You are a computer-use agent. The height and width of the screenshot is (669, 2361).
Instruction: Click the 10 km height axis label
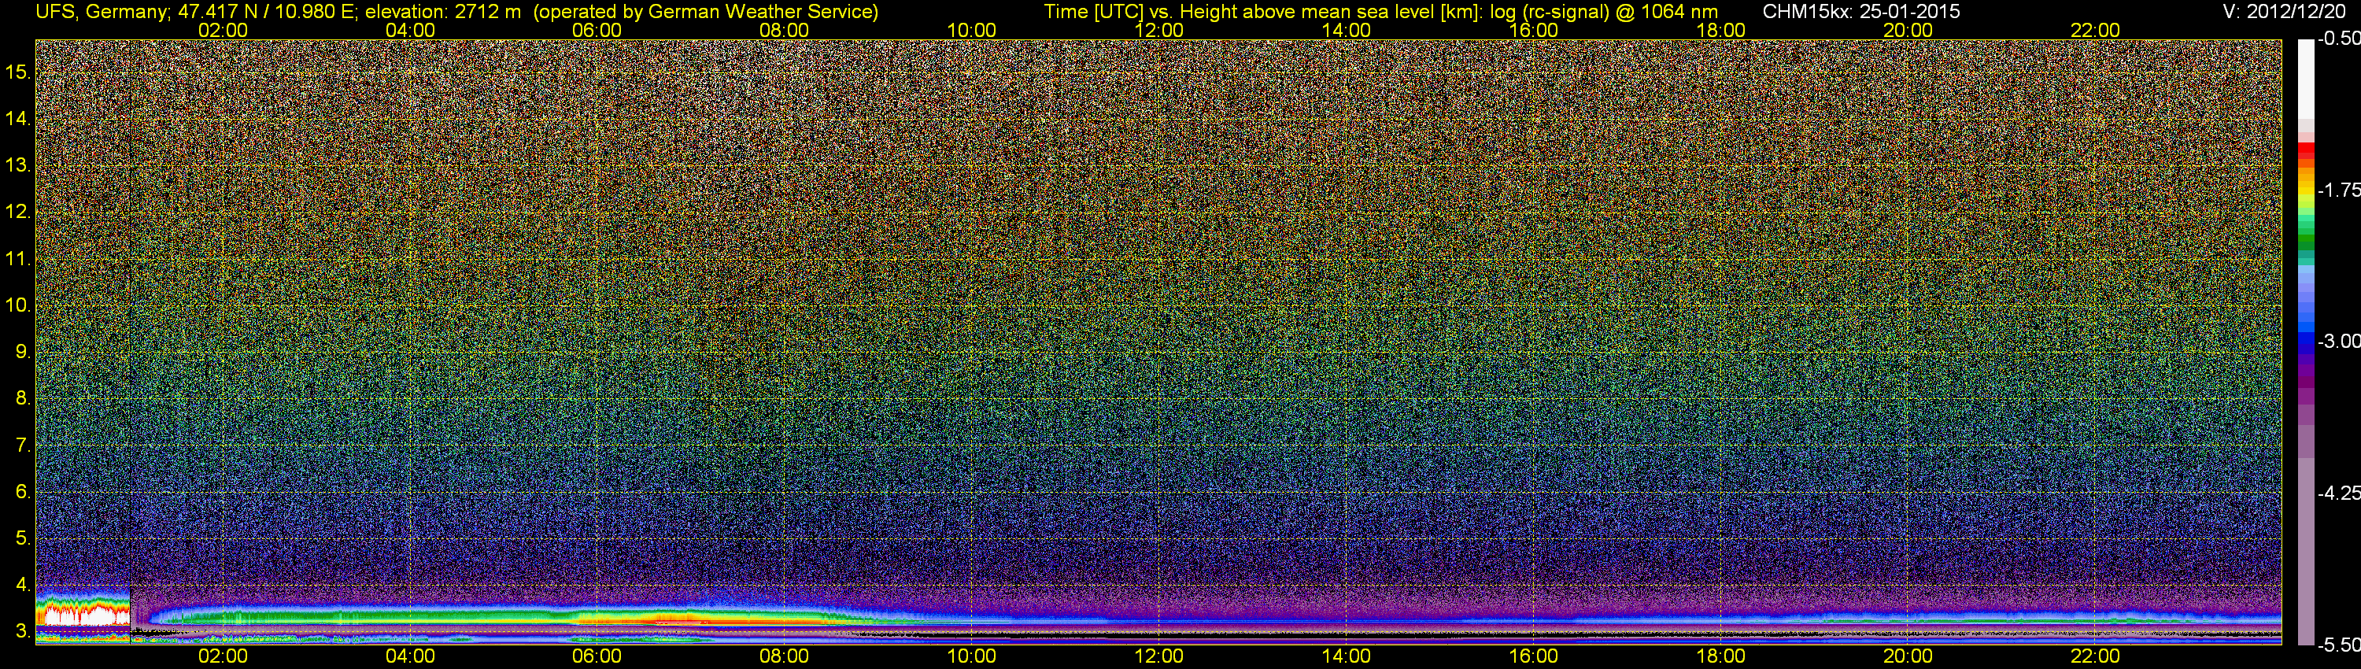(17, 305)
